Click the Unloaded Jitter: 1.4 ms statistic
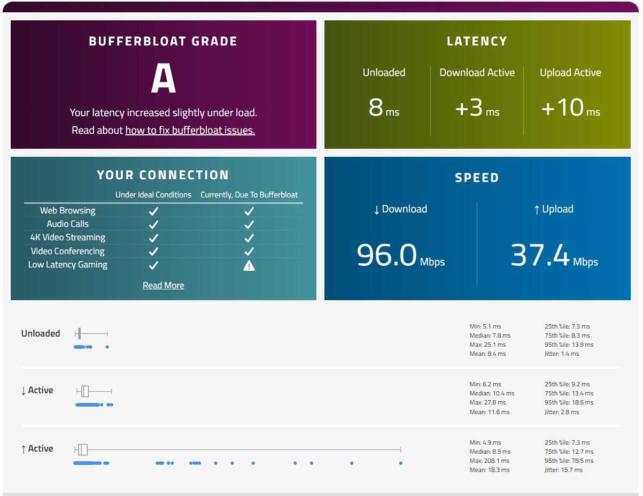643x496 pixels. click(x=562, y=354)
